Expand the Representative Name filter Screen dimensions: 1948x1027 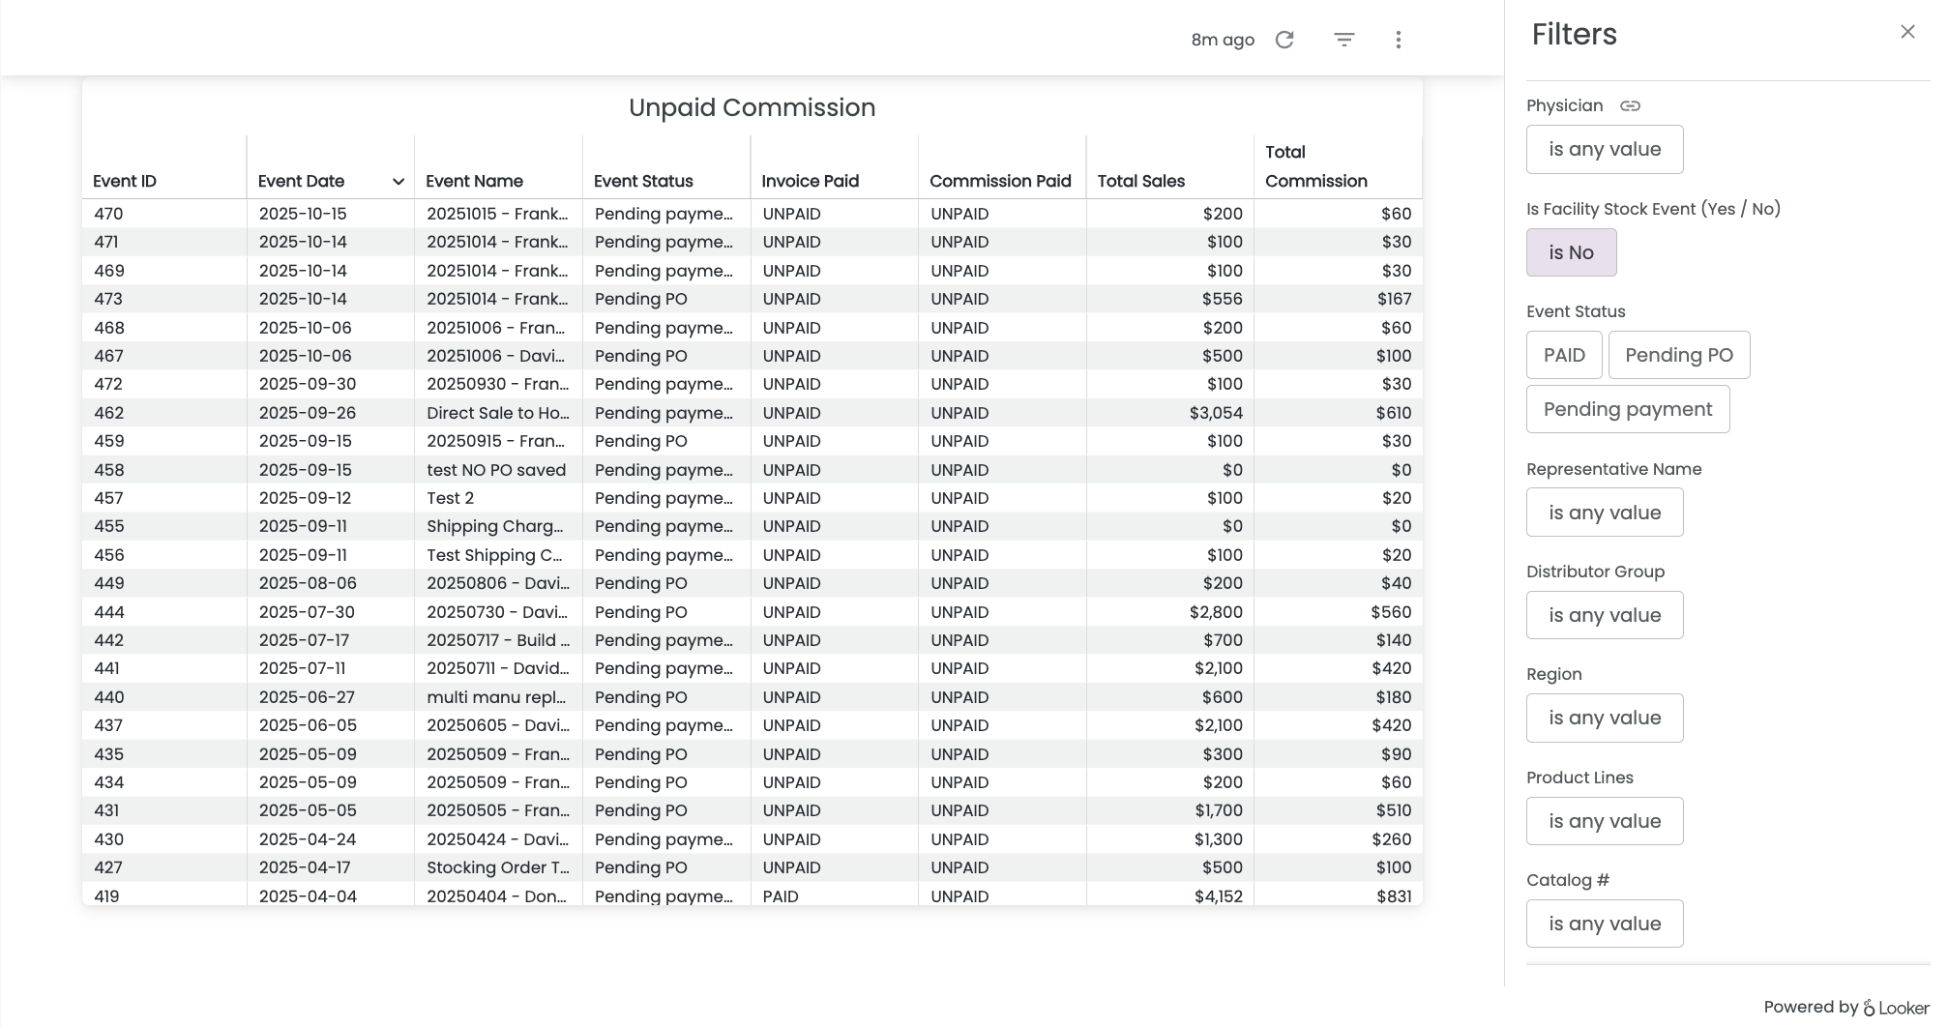click(1604, 513)
